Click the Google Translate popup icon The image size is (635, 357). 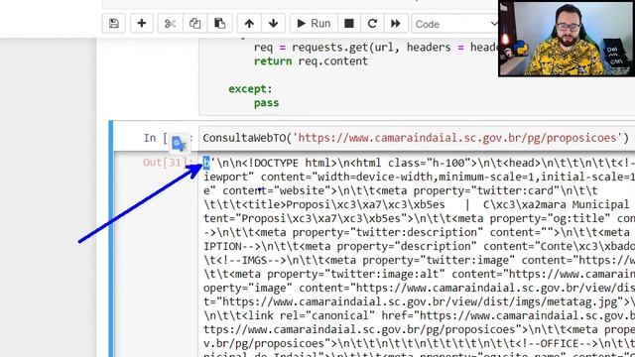click(x=179, y=143)
